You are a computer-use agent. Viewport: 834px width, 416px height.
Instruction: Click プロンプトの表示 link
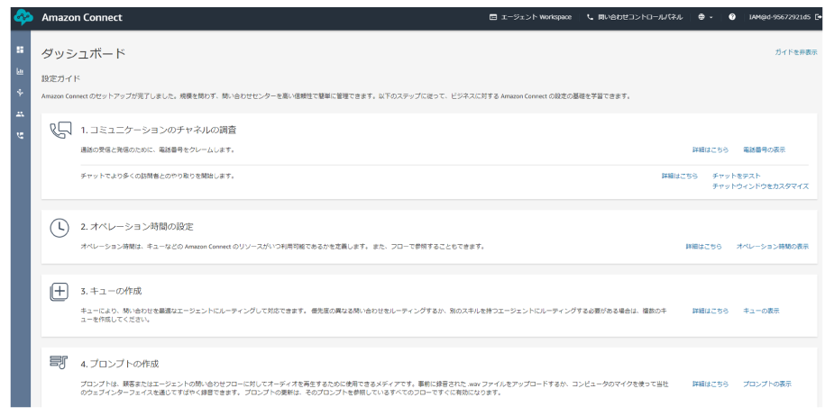(x=767, y=384)
